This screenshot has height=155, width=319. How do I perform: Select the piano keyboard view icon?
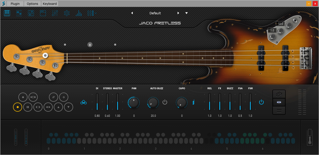coord(7,13)
